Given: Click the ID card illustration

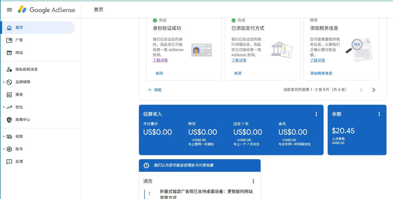Looking at the screenshot, I should click(x=201, y=50).
